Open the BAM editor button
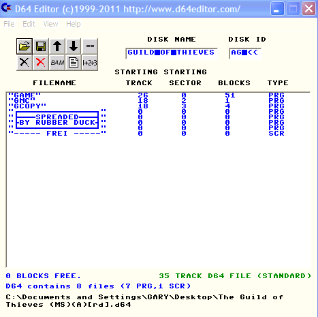 57,62
